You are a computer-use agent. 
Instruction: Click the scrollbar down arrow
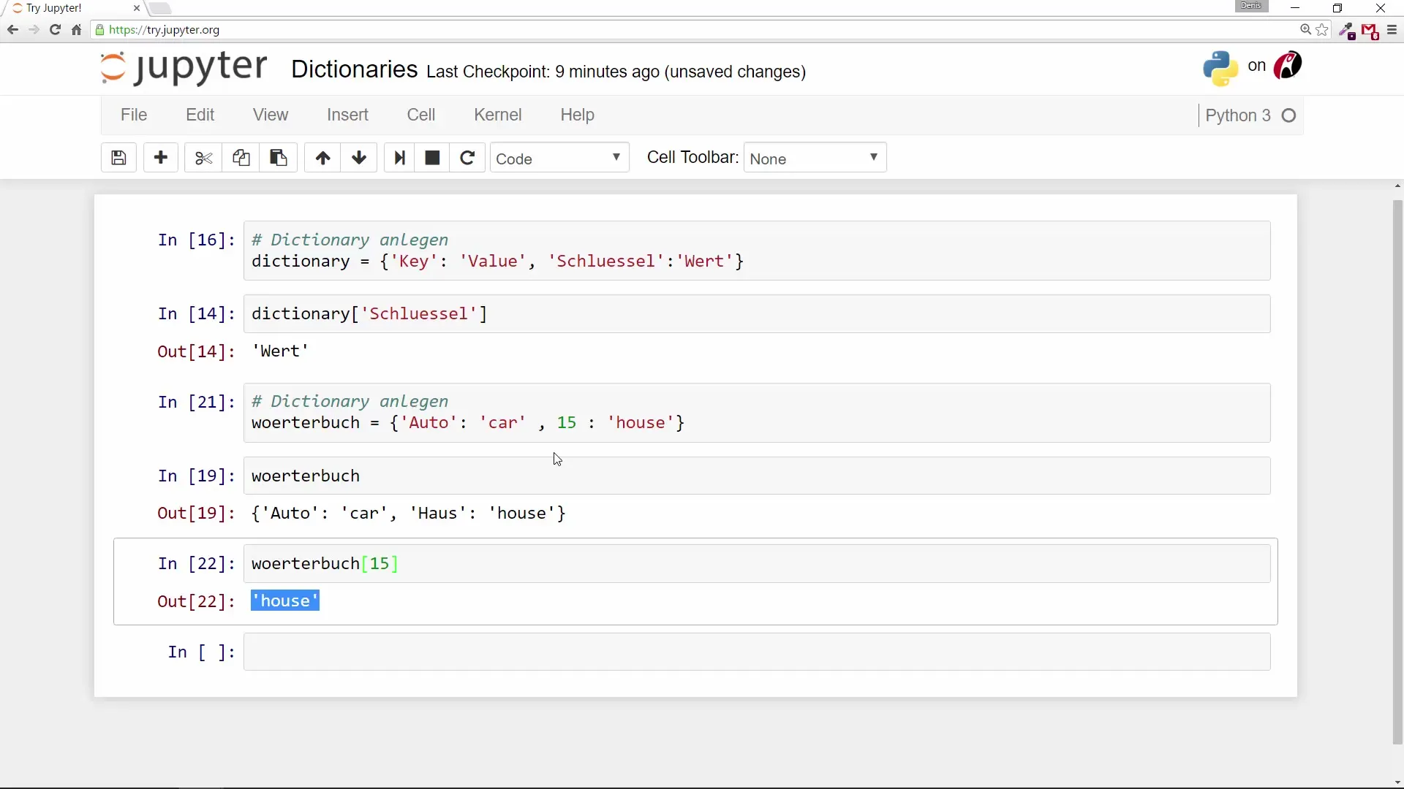point(1397,783)
